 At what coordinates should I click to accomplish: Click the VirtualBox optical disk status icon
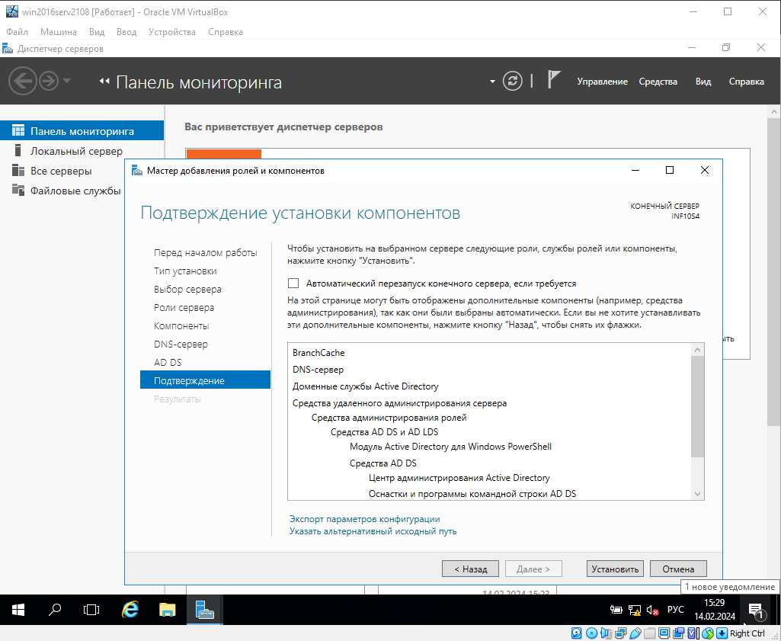[591, 633]
